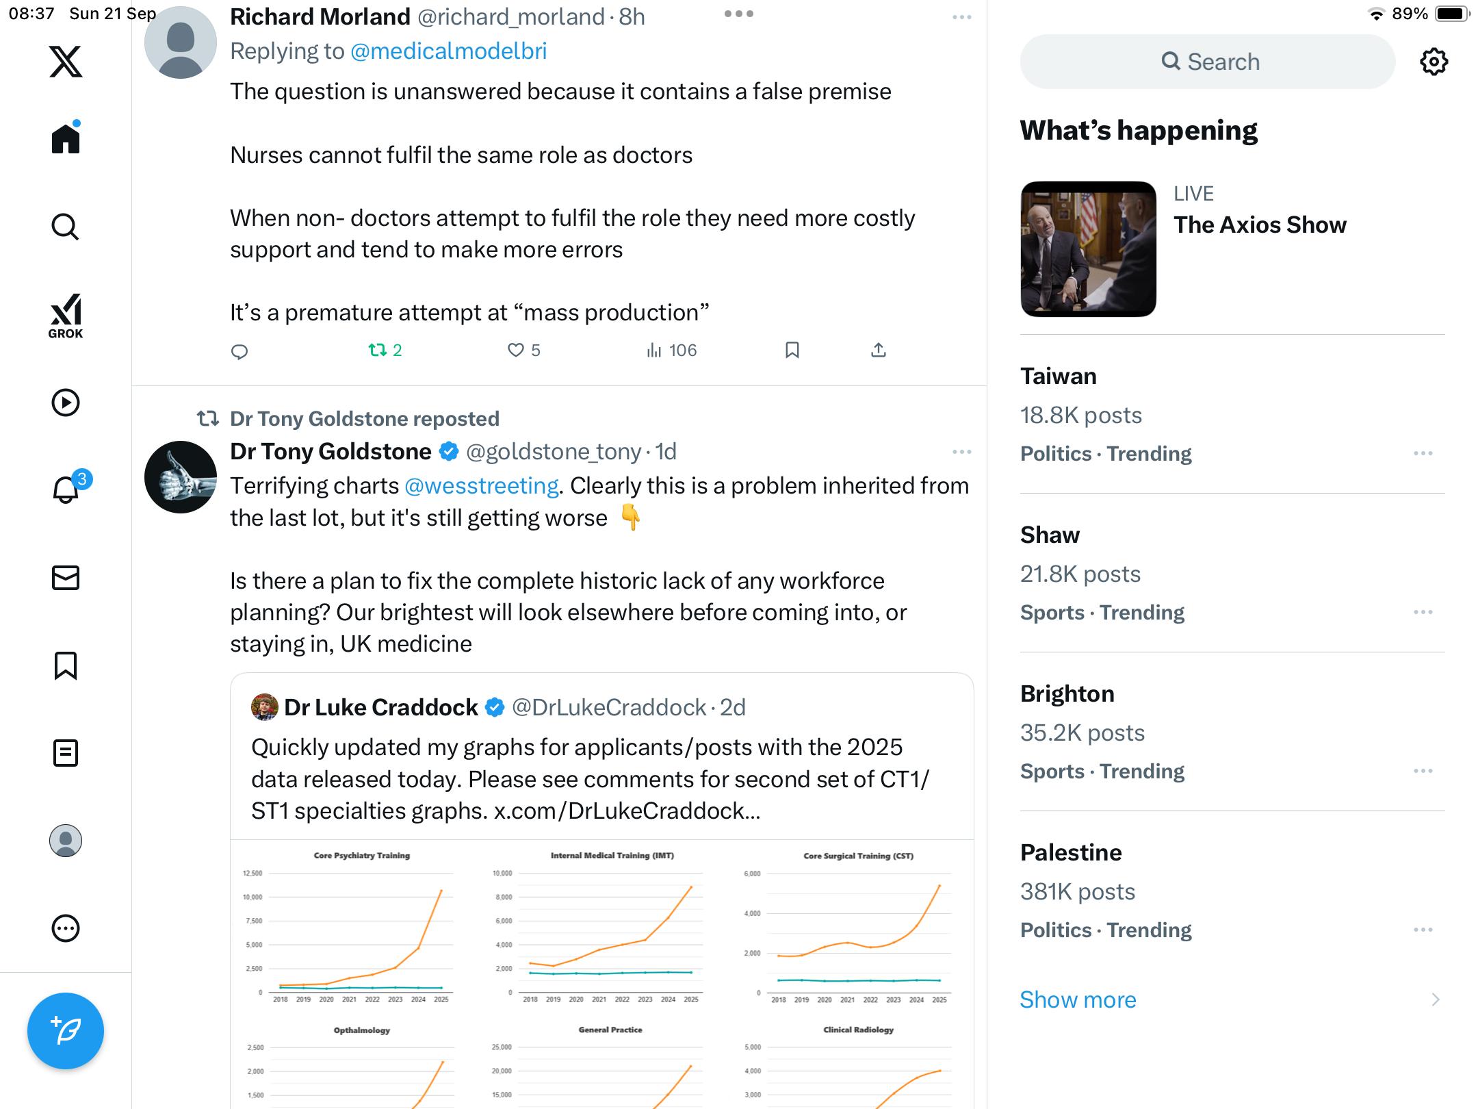Open search settings gear icon

pos(1434,62)
